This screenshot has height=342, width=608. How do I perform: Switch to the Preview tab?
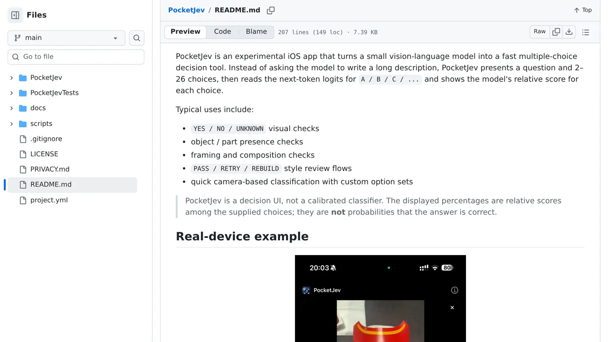185,32
